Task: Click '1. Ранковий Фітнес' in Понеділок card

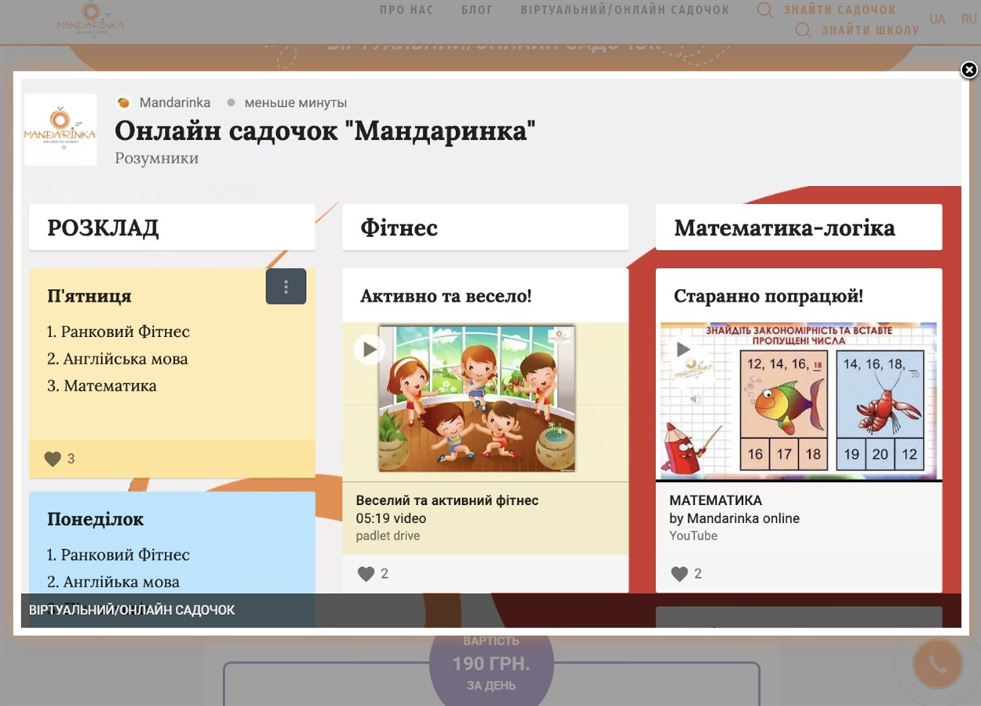Action: point(119,554)
